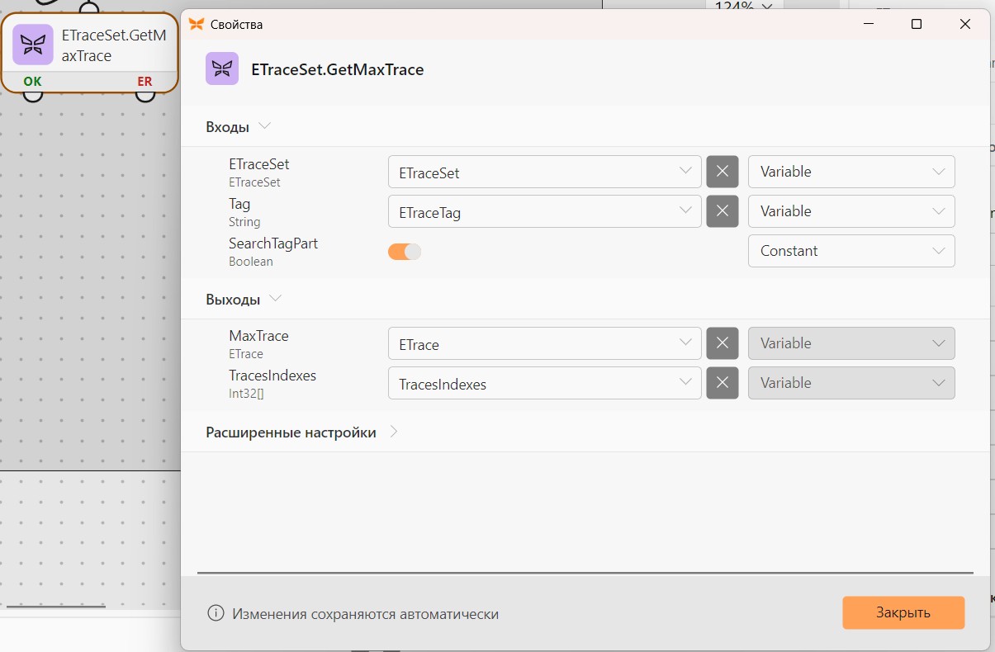Click the OK output port of node
This screenshot has width=995, height=652.
[x=33, y=93]
